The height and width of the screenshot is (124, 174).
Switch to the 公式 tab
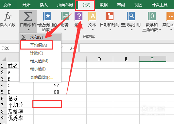click(86, 5)
